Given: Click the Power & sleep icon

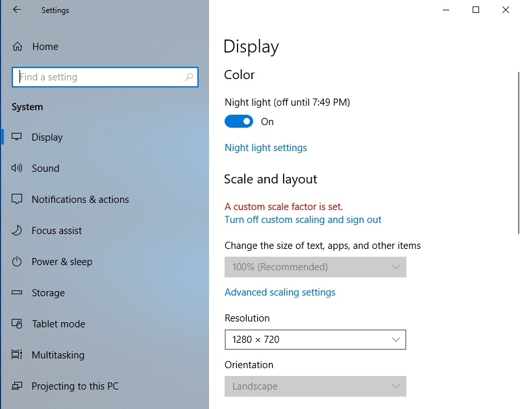Looking at the screenshot, I should [18, 262].
